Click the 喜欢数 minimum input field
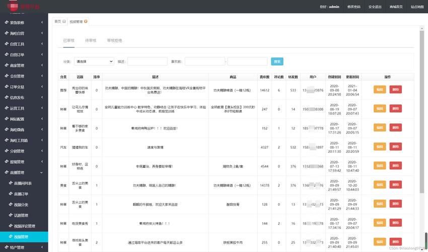428x252 pixels. (x=205, y=61)
